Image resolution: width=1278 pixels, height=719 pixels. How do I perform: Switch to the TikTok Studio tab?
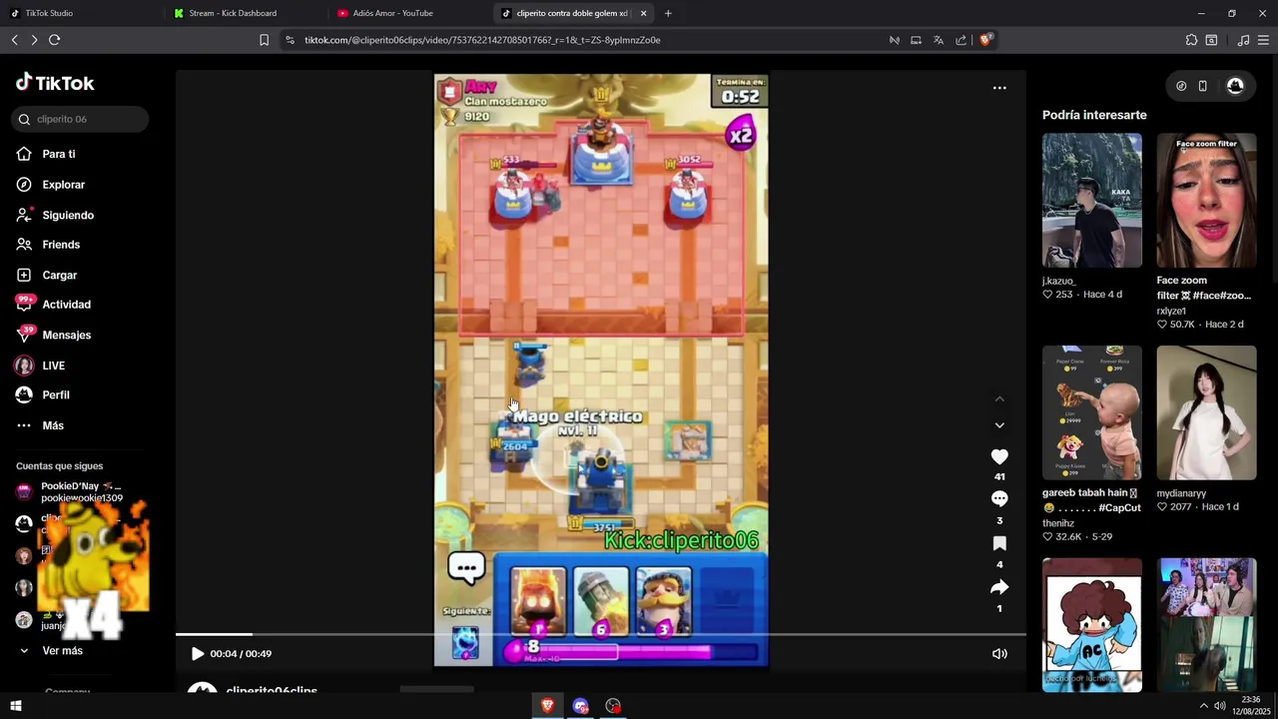[x=82, y=13]
